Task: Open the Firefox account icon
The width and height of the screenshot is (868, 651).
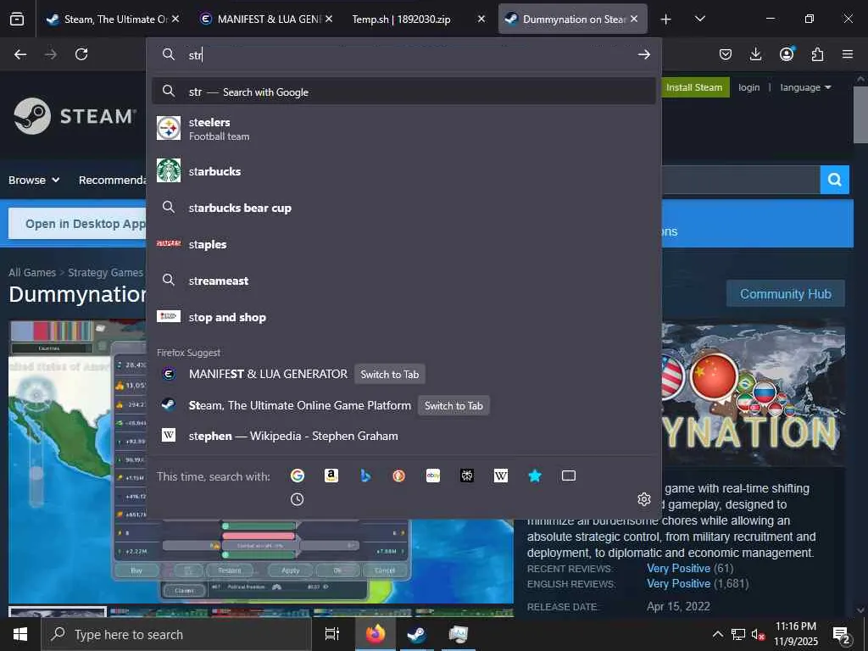Action: 787,54
